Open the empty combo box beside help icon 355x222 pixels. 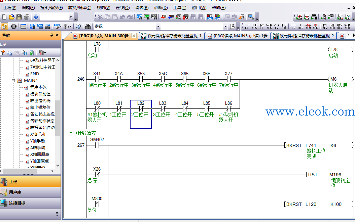[x=71, y=17]
